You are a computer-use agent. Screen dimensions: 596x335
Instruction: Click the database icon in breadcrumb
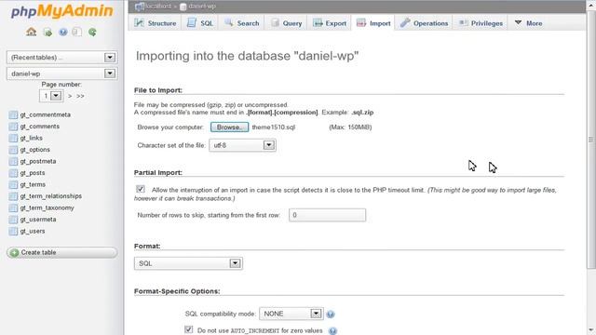(x=183, y=7)
